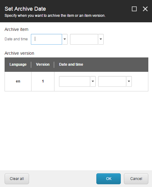Viewport: 152px width, 187px height.
Task: Focus the Archive item date field
Action: point(46,39)
